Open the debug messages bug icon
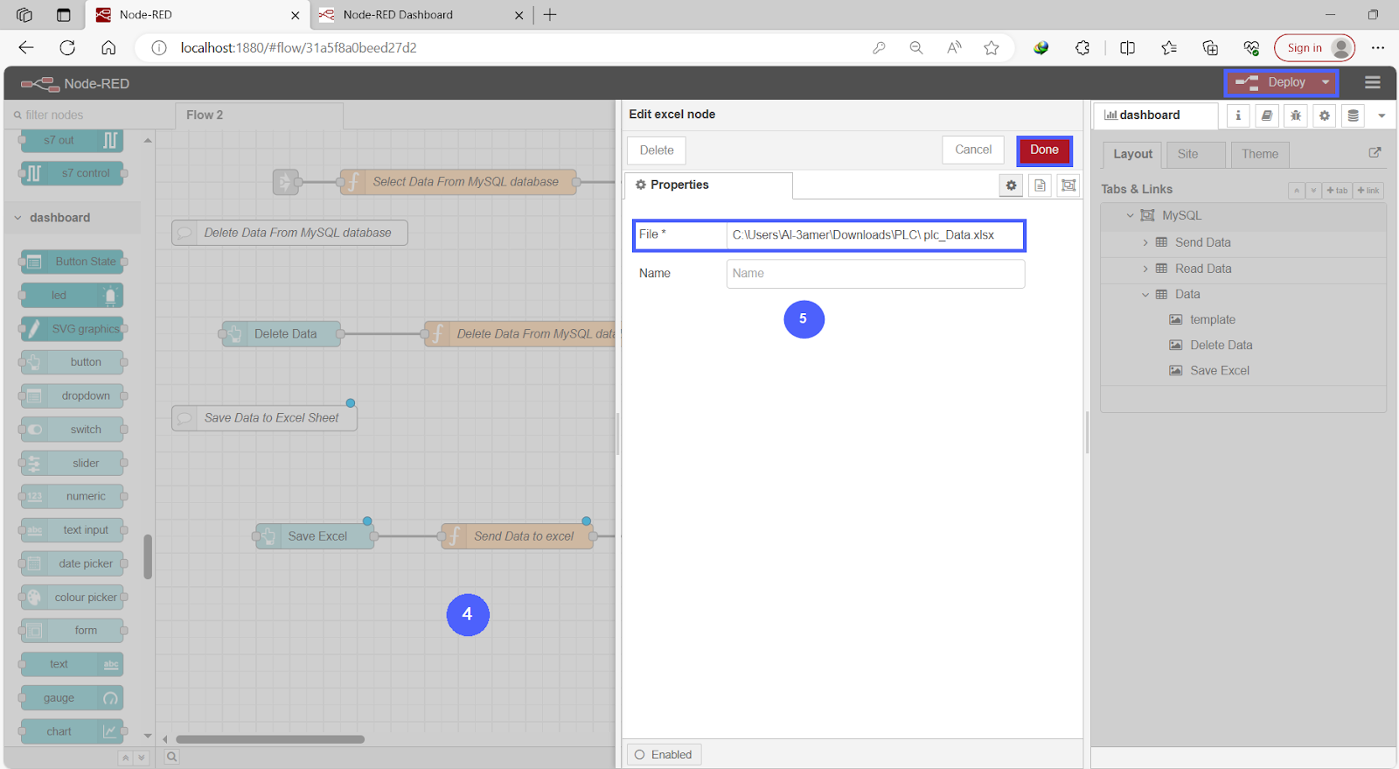1399x769 pixels. tap(1296, 115)
